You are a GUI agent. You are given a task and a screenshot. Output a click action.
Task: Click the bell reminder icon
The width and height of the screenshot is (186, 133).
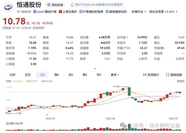click(72, 5)
